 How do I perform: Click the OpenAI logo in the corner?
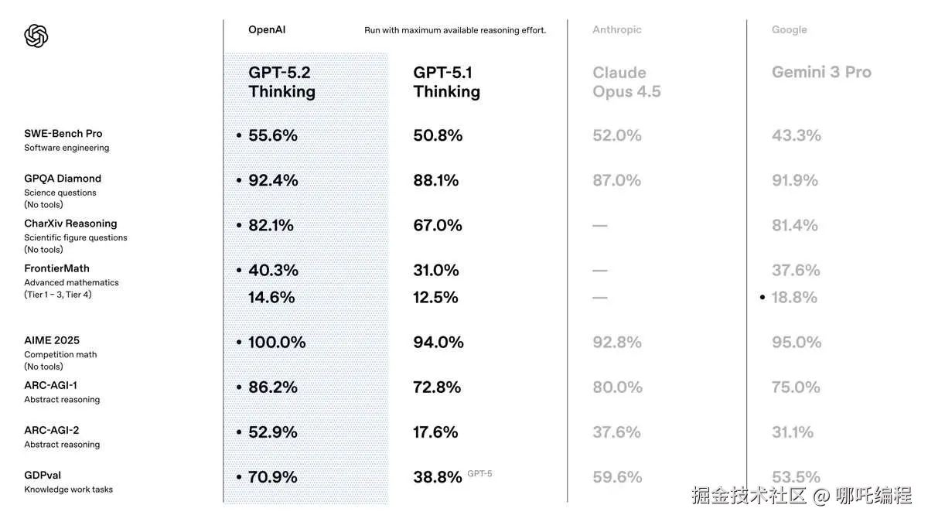[x=36, y=36]
